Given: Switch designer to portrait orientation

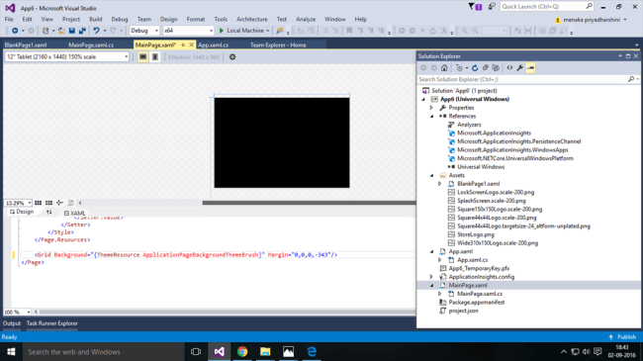Looking at the screenshot, I should point(155,57).
